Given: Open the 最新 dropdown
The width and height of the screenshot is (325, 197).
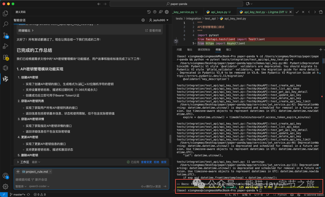Looking at the screenshot, I should click(x=36, y=162).
